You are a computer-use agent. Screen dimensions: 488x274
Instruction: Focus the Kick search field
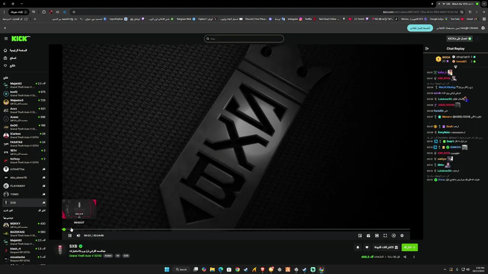click(x=244, y=38)
